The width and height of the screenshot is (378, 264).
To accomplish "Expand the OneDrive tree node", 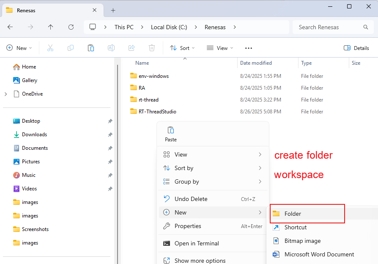I will pyautogui.click(x=6, y=94).
